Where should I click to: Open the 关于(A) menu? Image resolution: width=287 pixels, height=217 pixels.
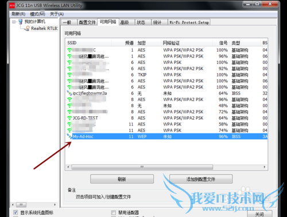tap(57, 14)
